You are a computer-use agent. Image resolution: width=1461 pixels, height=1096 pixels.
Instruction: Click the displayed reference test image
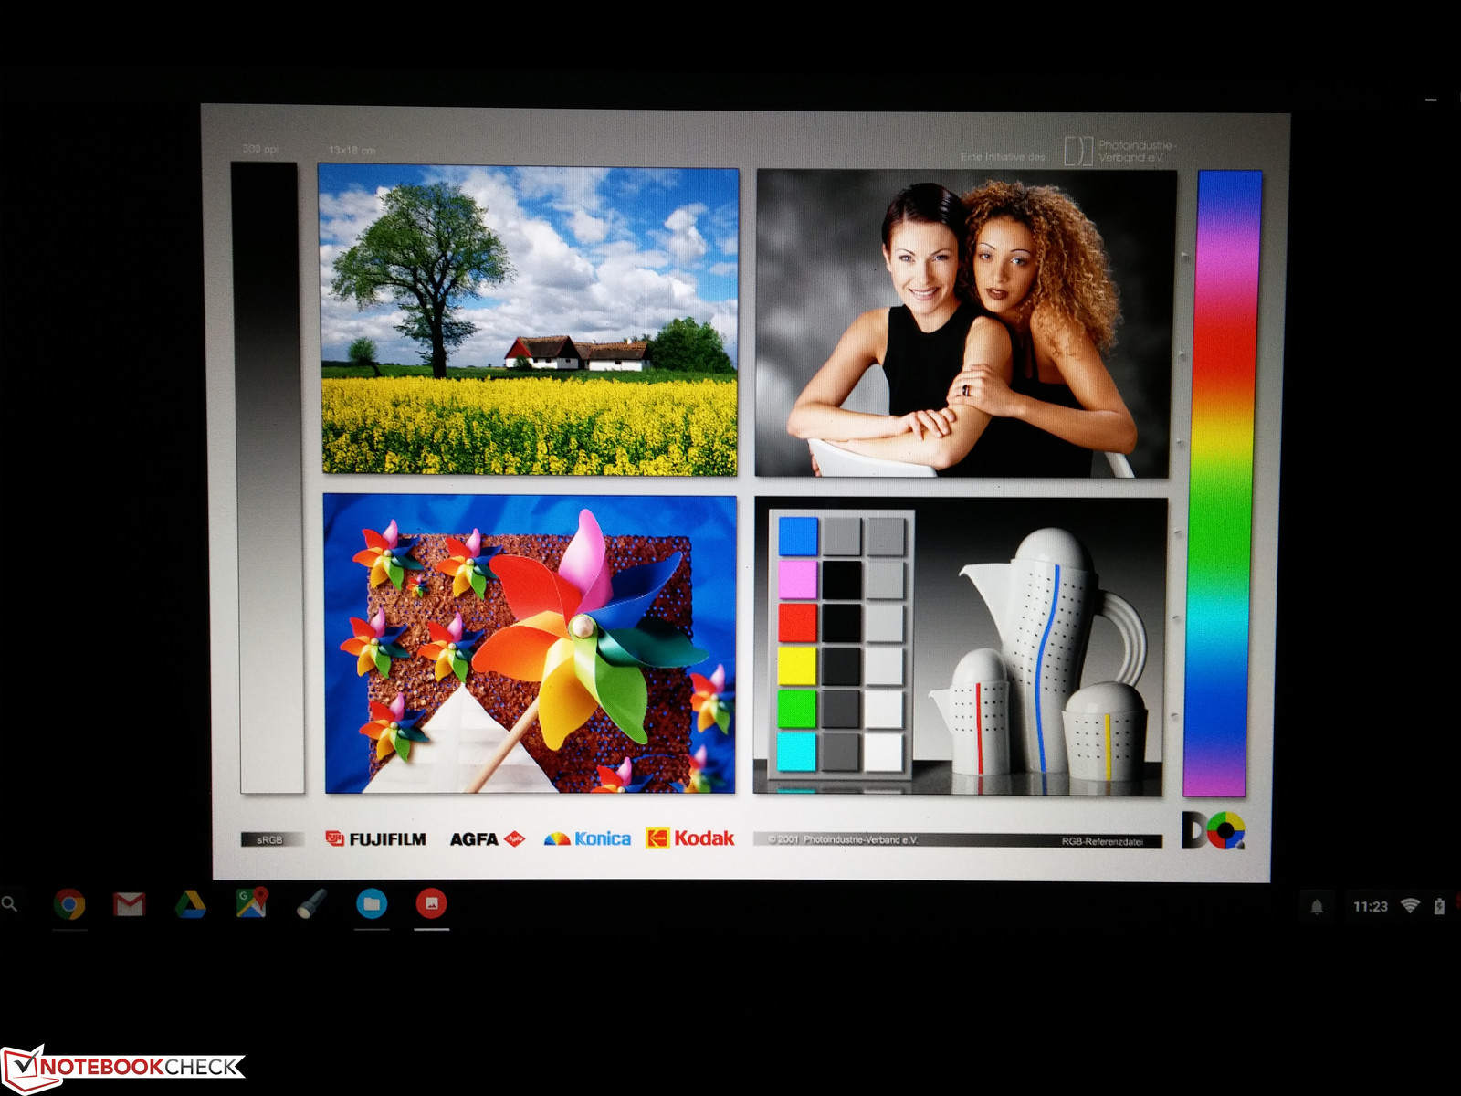(x=744, y=493)
